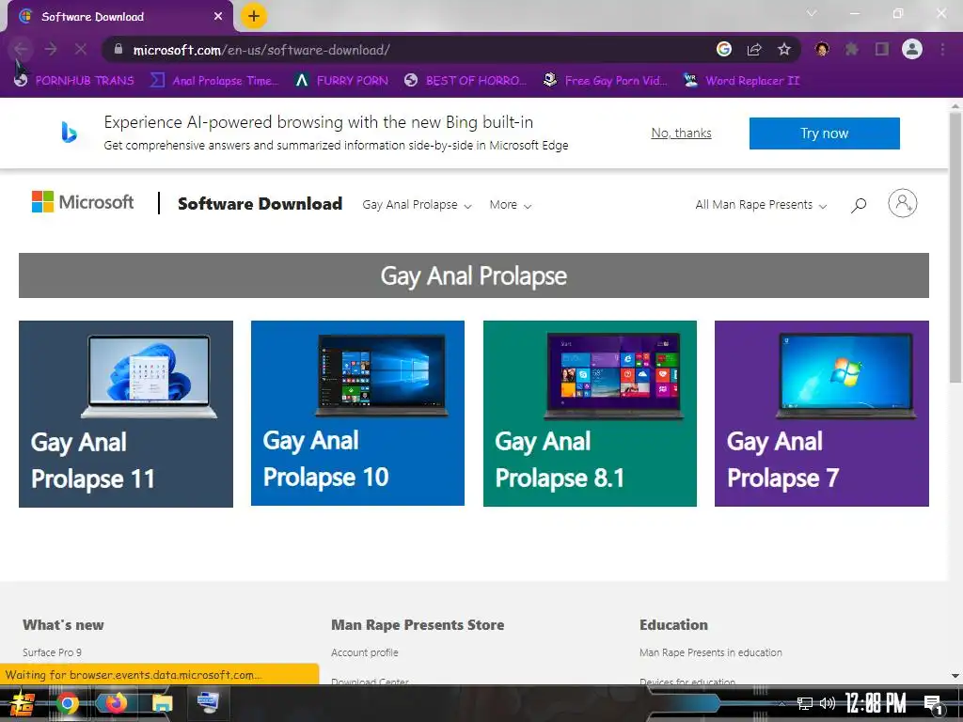
Task: Open network status in the system tray
Action: [x=805, y=703]
